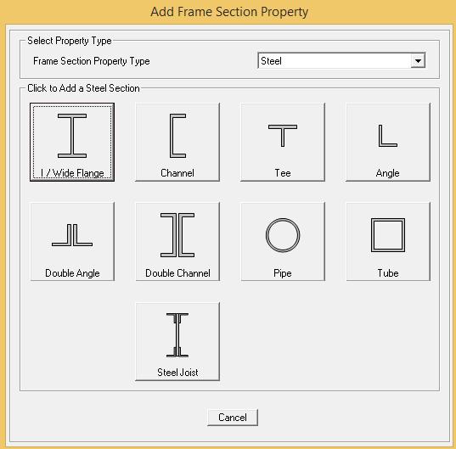Click the Frame Section Property Type label
This screenshot has height=449, width=456.
[x=92, y=61]
